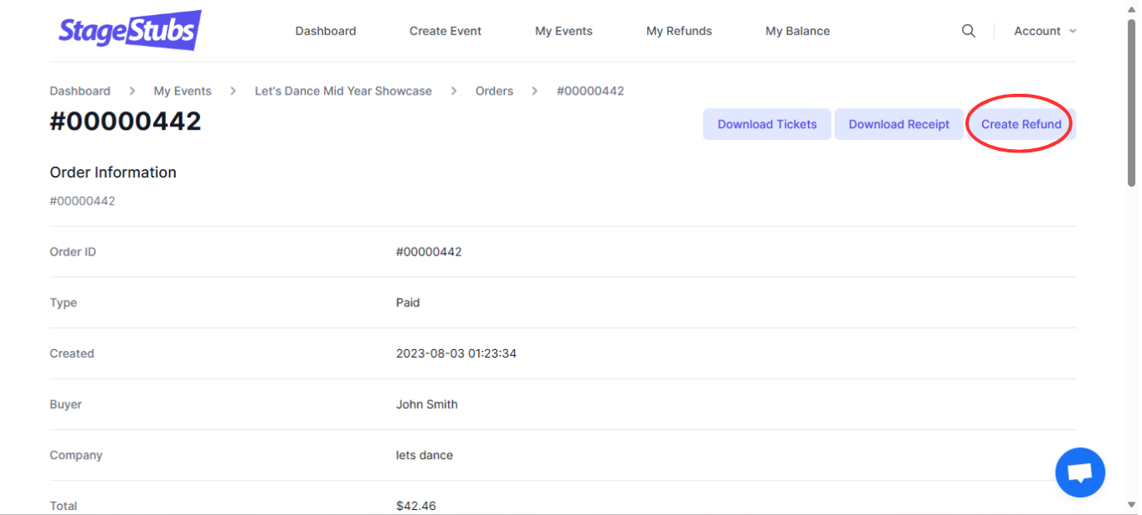Go to Dashboard in top navigation
Viewport: 1142px width, 515px height.
tap(326, 31)
